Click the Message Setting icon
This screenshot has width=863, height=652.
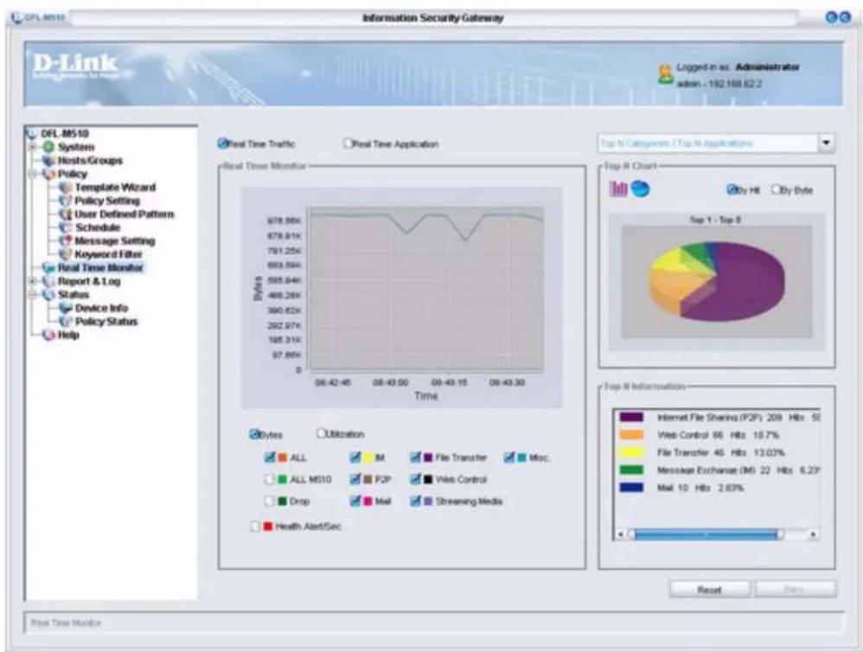[66, 241]
